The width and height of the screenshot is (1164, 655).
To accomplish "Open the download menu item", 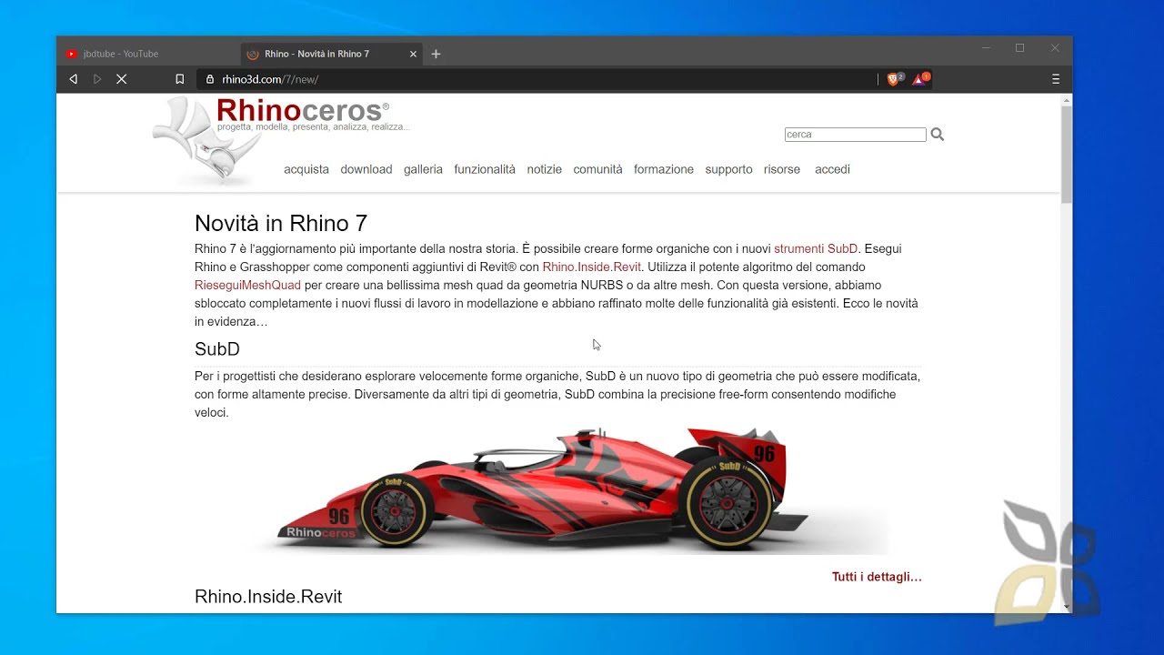I will pyautogui.click(x=366, y=169).
